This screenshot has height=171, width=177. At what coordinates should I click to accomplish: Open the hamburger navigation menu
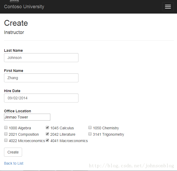point(168,7)
